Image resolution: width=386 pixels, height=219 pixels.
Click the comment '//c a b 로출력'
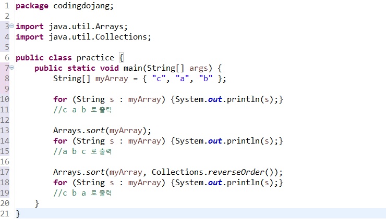click(82, 110)
